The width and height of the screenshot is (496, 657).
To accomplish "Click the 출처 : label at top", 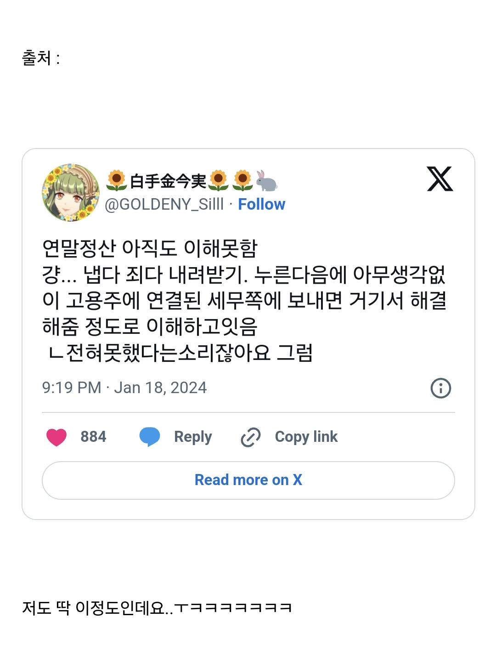I will (x=41, y=58).
